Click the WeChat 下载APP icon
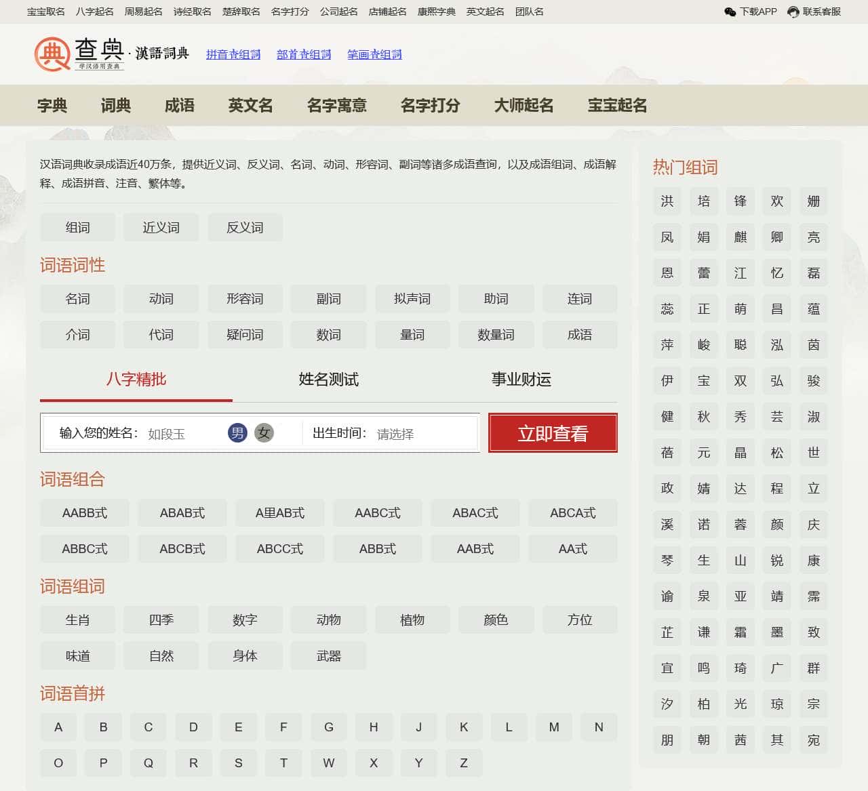This screenshot has width=868, height=791. pyautogui.click(x=730, y=12)
